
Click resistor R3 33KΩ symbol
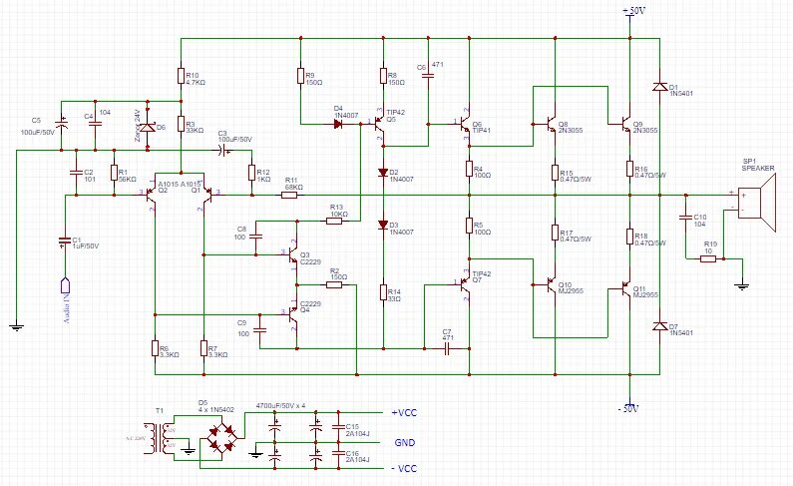click(x=181, y=124)
